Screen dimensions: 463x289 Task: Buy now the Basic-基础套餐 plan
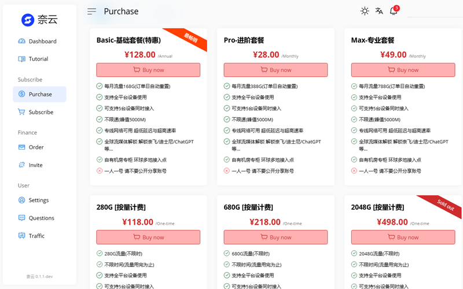(x=148, y=70)
